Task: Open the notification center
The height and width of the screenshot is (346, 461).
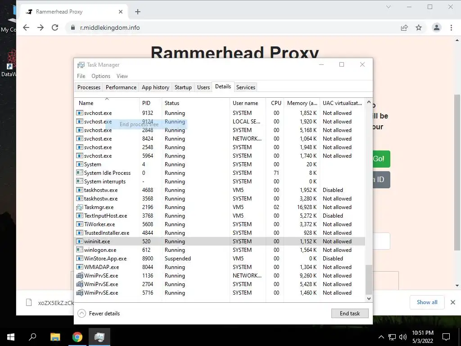Action: pos(446,337)
